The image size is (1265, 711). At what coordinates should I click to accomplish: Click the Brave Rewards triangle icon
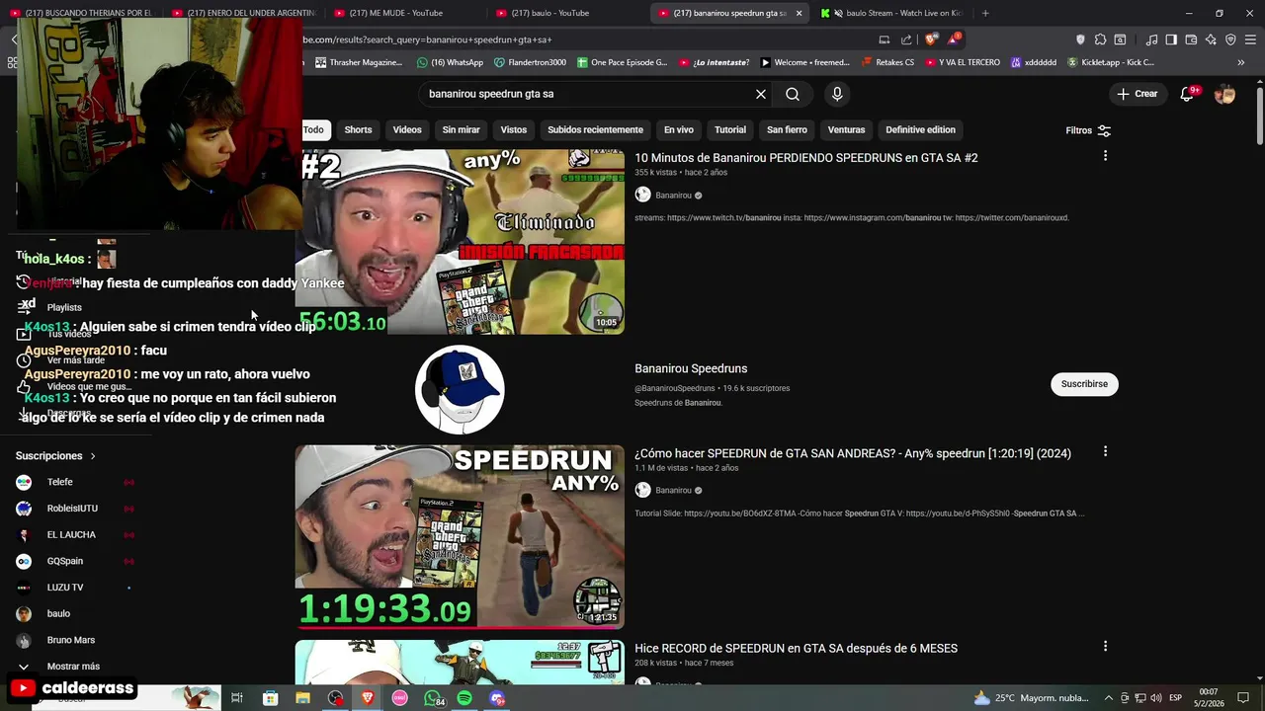point(954,39)
